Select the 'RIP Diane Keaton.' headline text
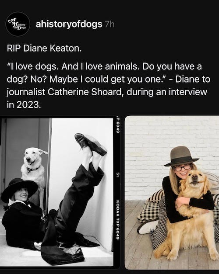The width and height of the screenshot is (219, 274). pos(44,49)
